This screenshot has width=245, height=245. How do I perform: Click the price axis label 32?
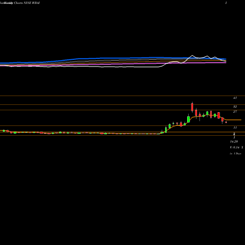[x=235, y=107]
